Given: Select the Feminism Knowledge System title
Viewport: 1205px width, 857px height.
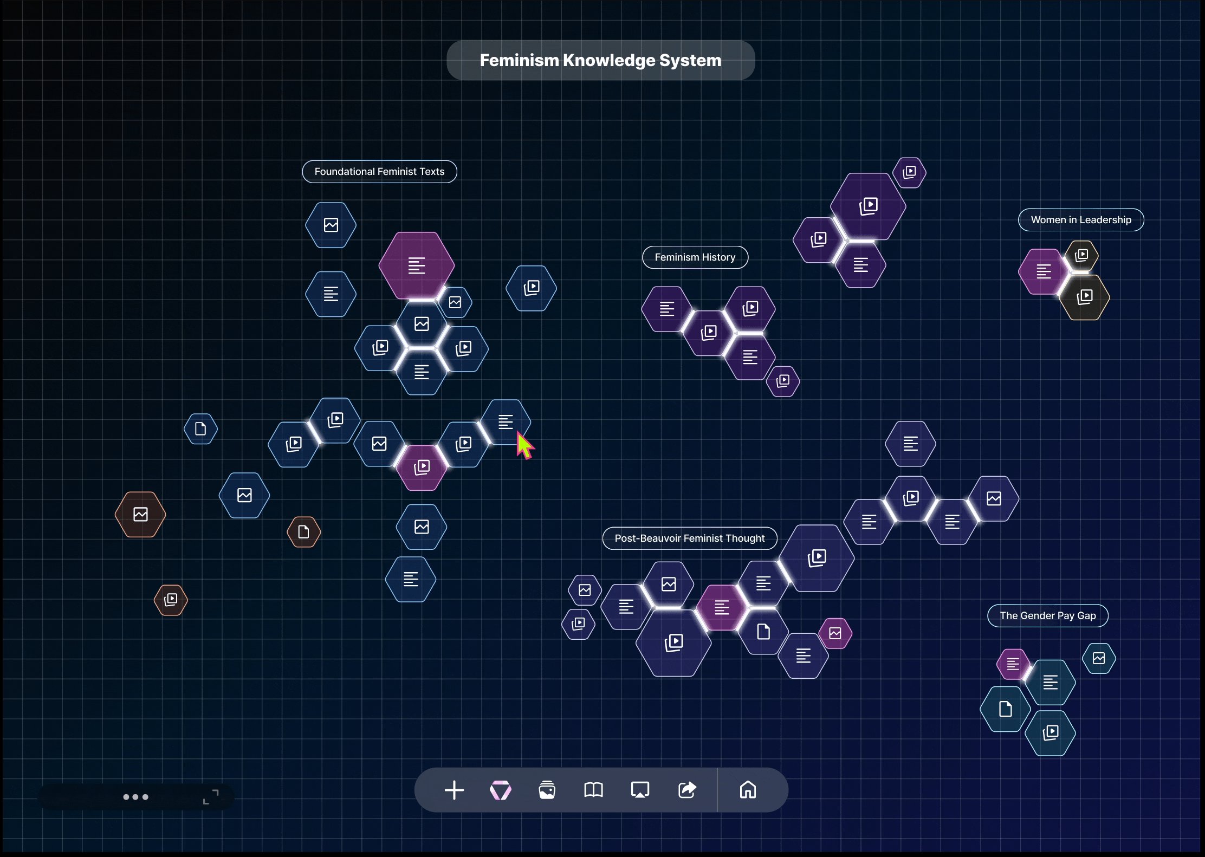Looking at the screenshot, I should click(600, 60).
